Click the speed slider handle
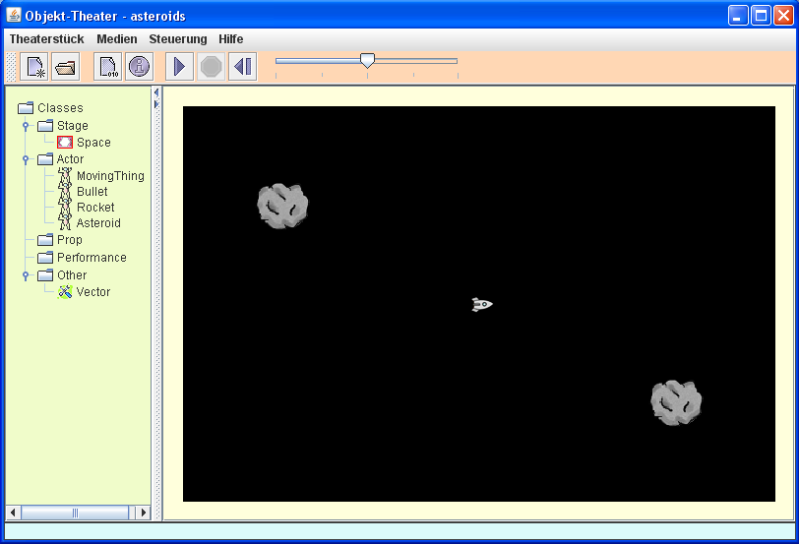Screen dimensions: 799x544 point(367,61)
